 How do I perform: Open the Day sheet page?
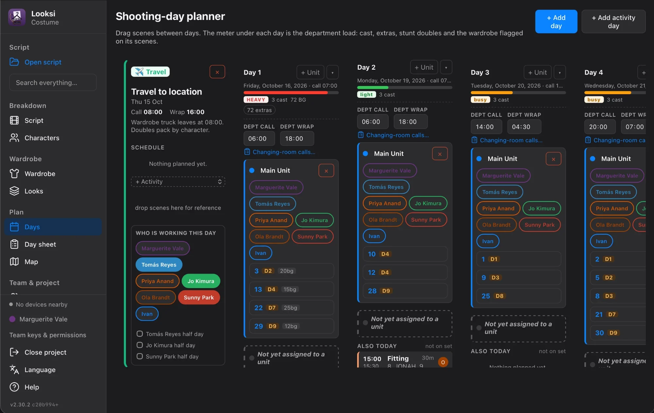[53, 244]
